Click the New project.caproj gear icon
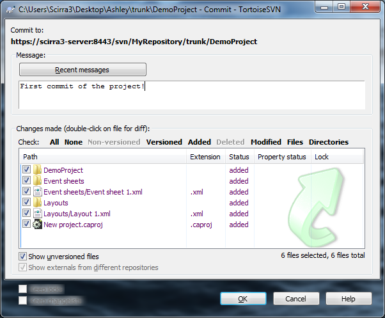 [37, 224]
